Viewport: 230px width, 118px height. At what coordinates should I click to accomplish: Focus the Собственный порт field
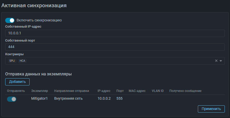click(x=115, y=47)
